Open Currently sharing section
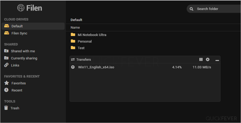Viewport: 241px width, 123px height. [x=24, y=58]
